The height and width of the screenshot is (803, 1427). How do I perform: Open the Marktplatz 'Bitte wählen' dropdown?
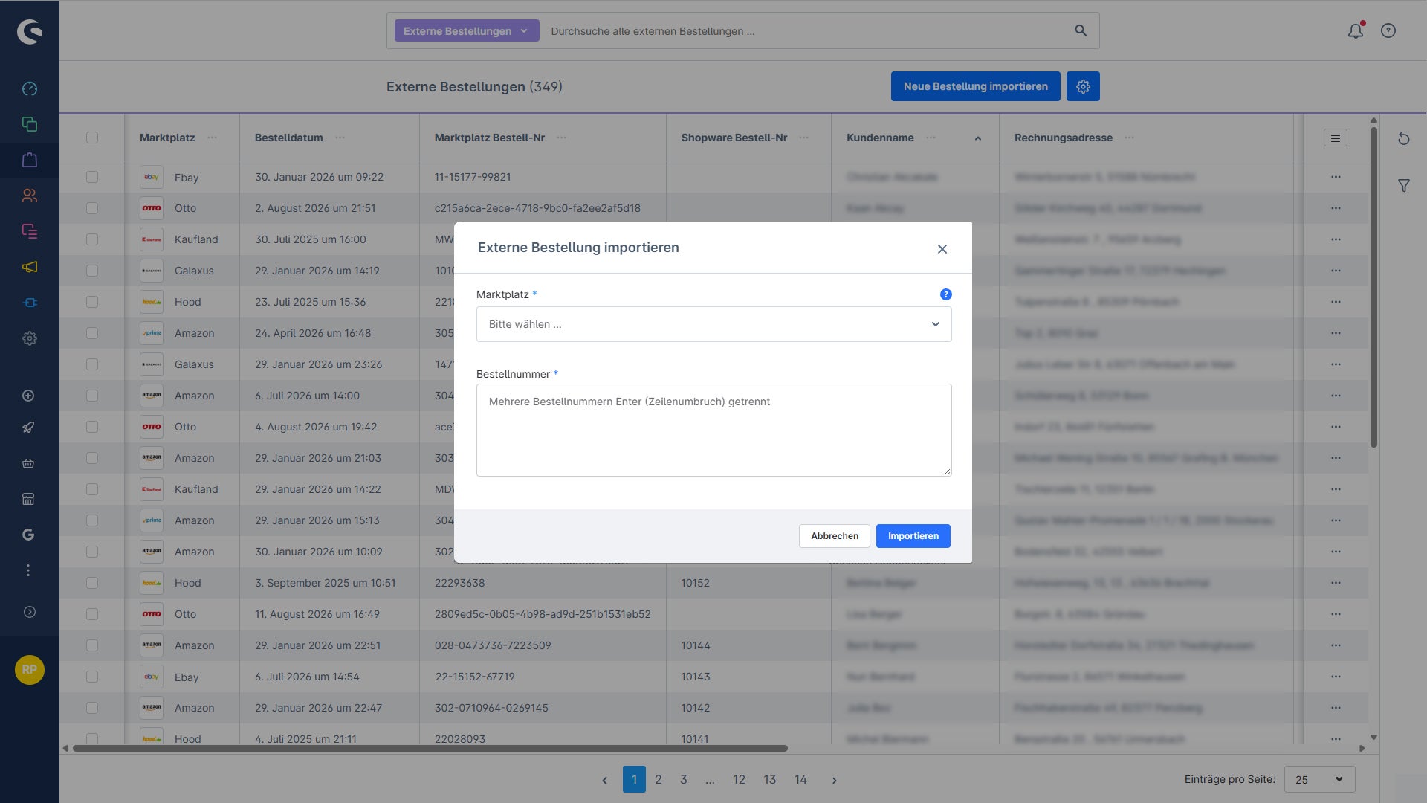[713, 324]
